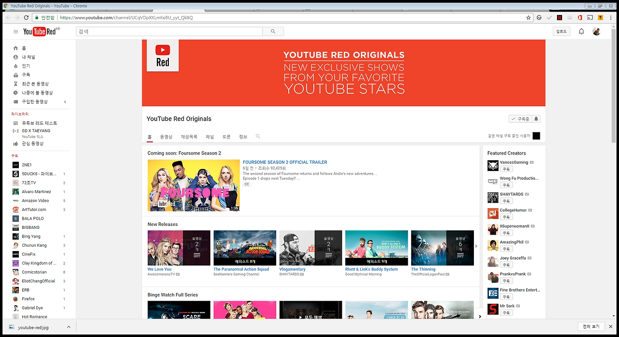Switch to the Playlists (재생목록) tab
The width and height of the screenshot is (619, 337).
[x=189, y=137]
